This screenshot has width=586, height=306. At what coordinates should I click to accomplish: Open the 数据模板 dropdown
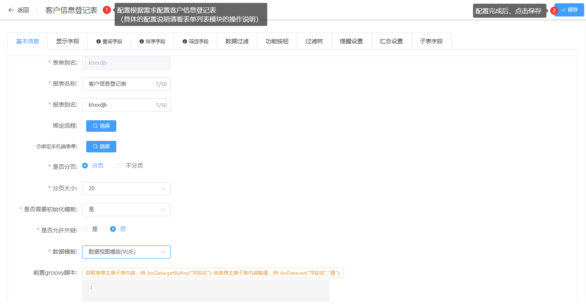tap(126, 252)
